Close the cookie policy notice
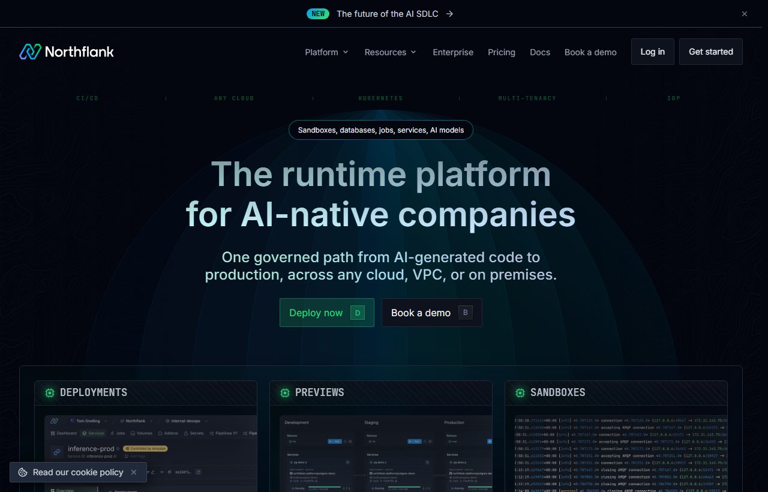Screen dimensions: 768x492 click(x=134, y=472)
